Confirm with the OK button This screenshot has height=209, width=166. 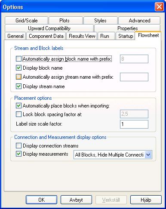coord(41,200)
